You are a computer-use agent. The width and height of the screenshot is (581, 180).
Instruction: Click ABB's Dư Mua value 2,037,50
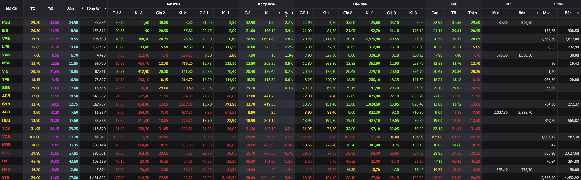coord(501,113)
